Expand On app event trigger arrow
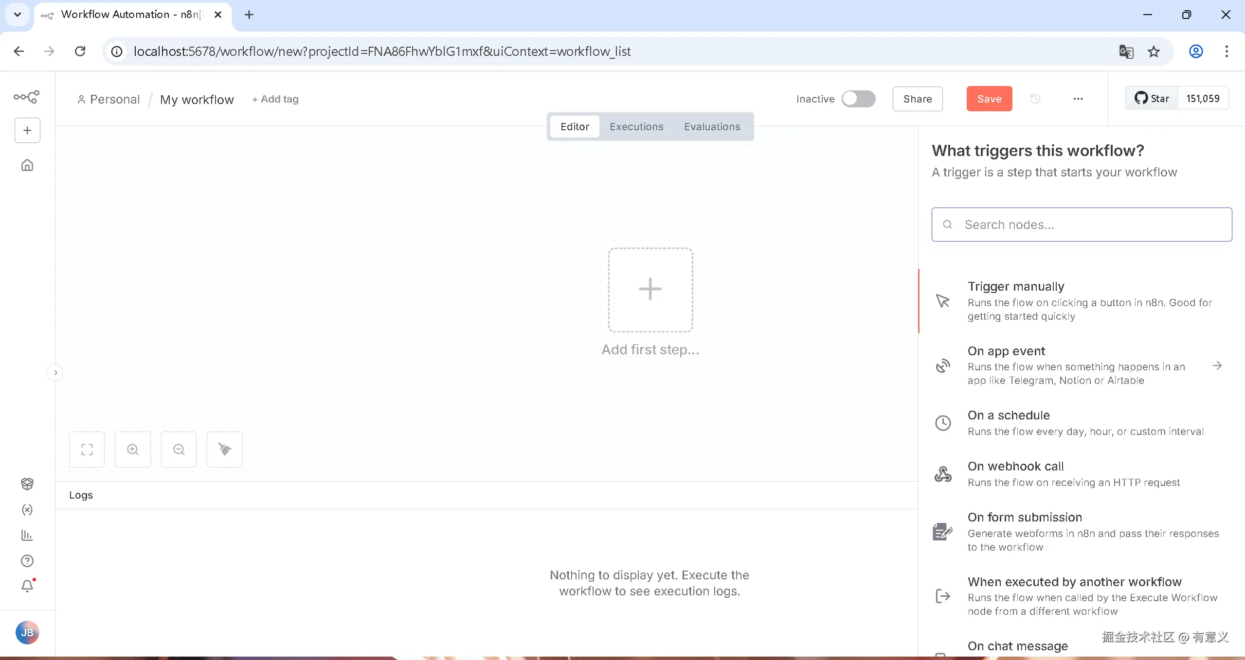The image size is (1245, 660). point(1217,365)
